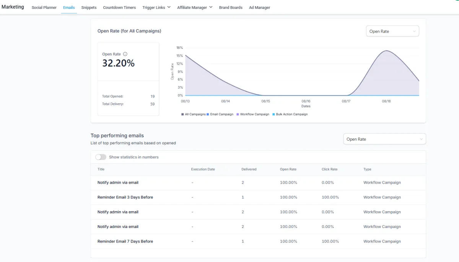Click the Open Rate info icon
The image size is (459, 262).
pos(125,54)
